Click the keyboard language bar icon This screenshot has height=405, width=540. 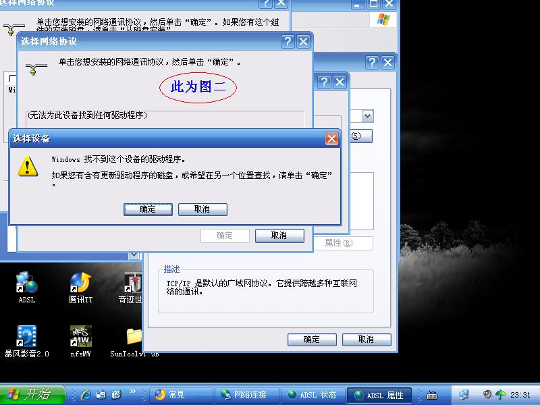coord(432,395)
